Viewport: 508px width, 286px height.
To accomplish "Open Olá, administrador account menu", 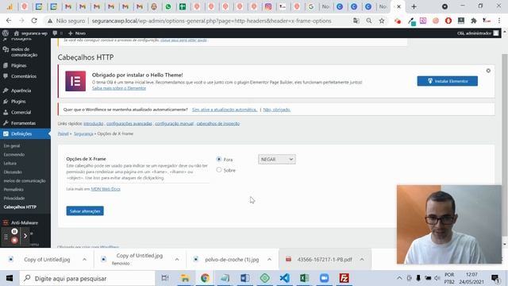I will 478,33.
